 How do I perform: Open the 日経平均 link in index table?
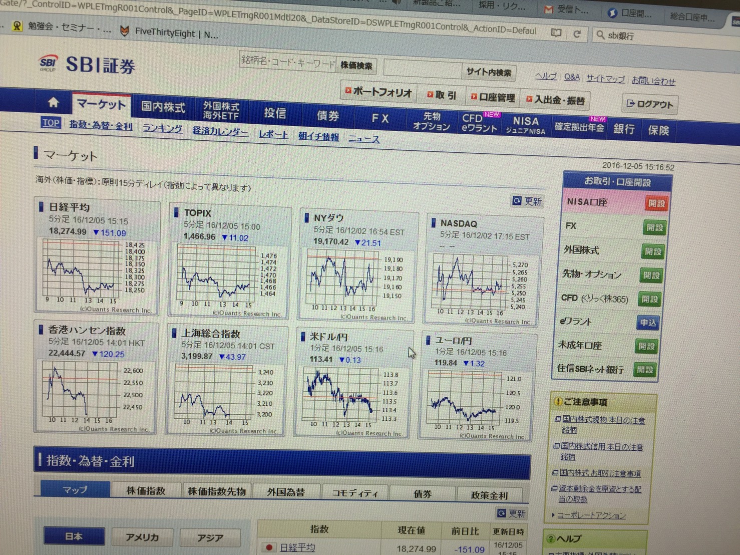pos(297,547)
